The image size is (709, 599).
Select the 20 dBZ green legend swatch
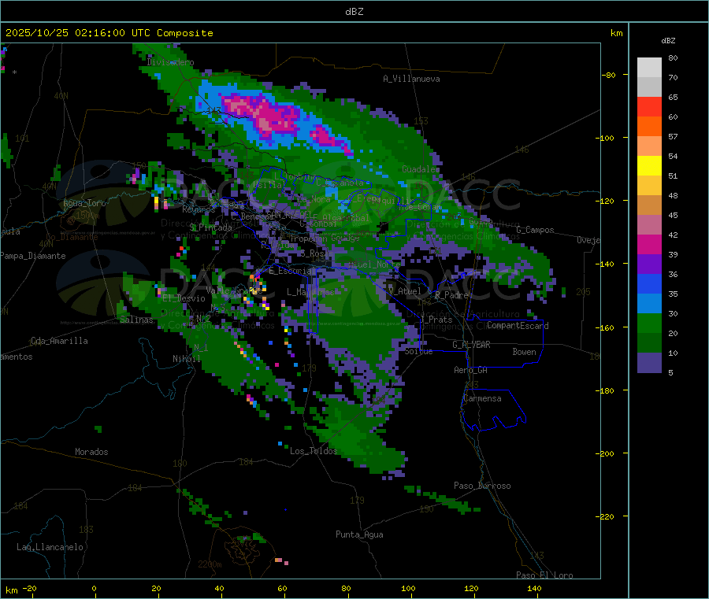649,343
